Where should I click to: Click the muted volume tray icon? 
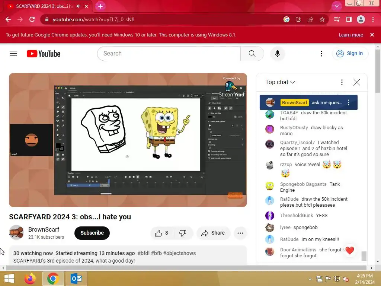(346, 279)
